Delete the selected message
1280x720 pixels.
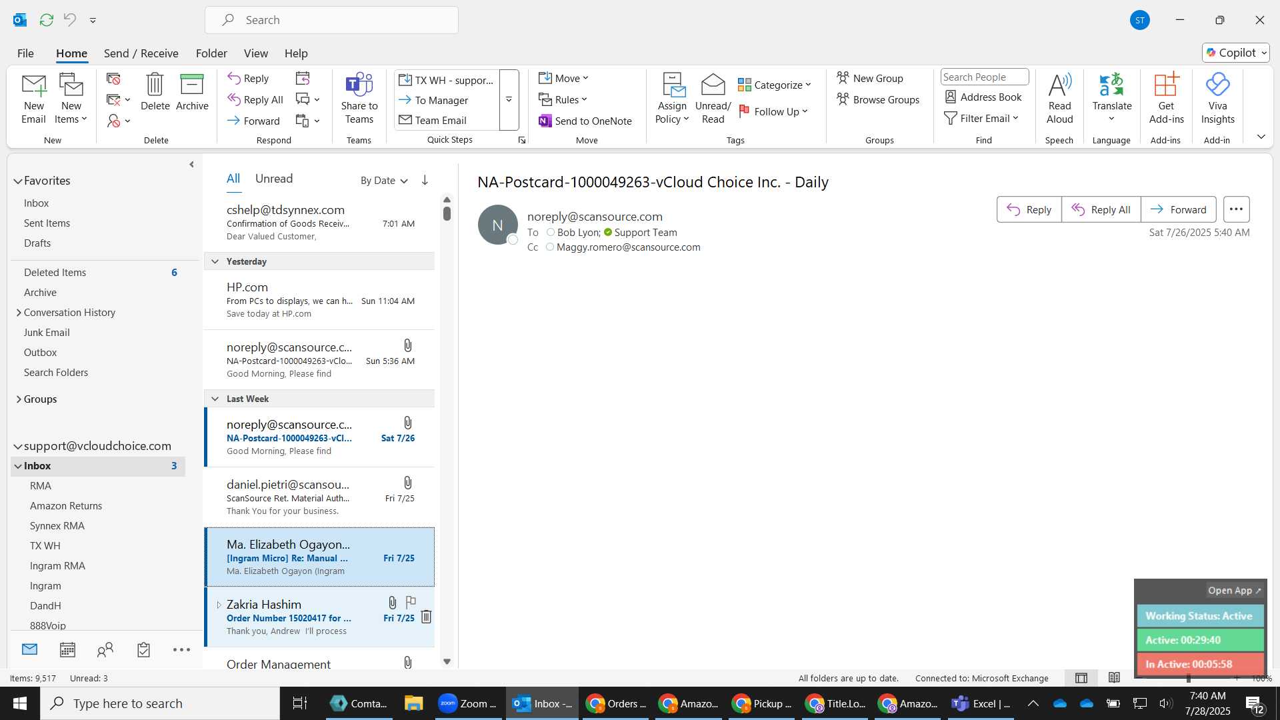pyautogui.click(x=155, y=92)
